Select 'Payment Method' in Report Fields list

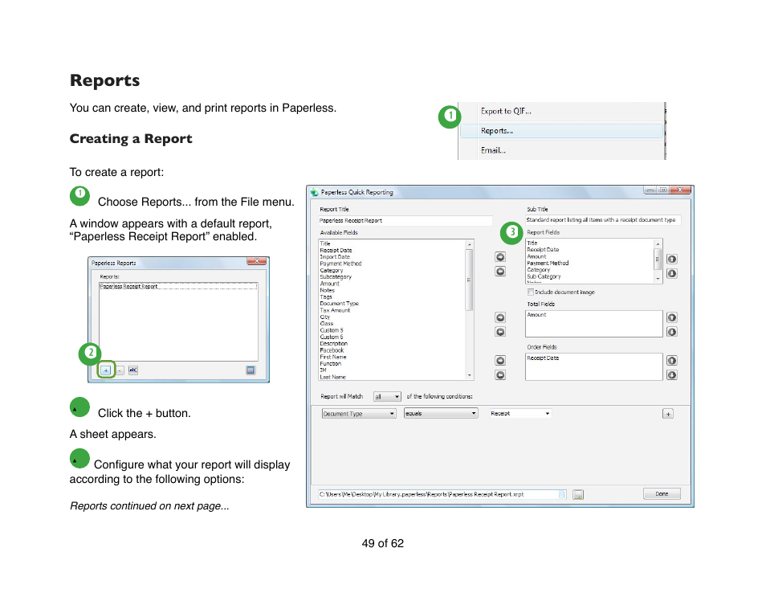click(x=548, y=264)
